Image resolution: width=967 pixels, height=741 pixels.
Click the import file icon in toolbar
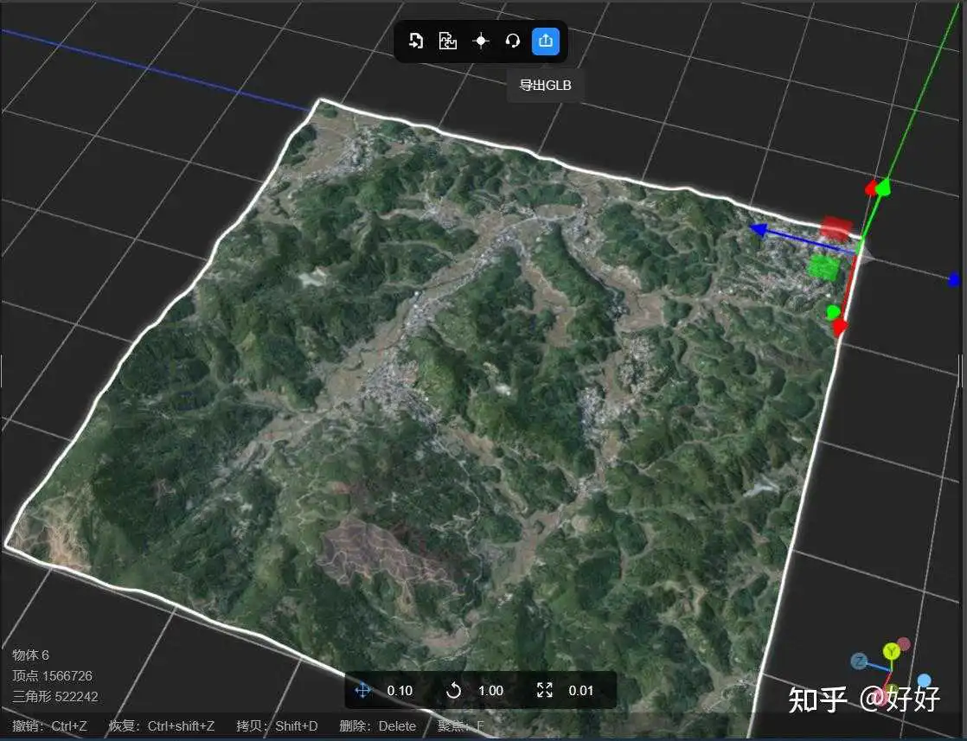pos(416,41)
